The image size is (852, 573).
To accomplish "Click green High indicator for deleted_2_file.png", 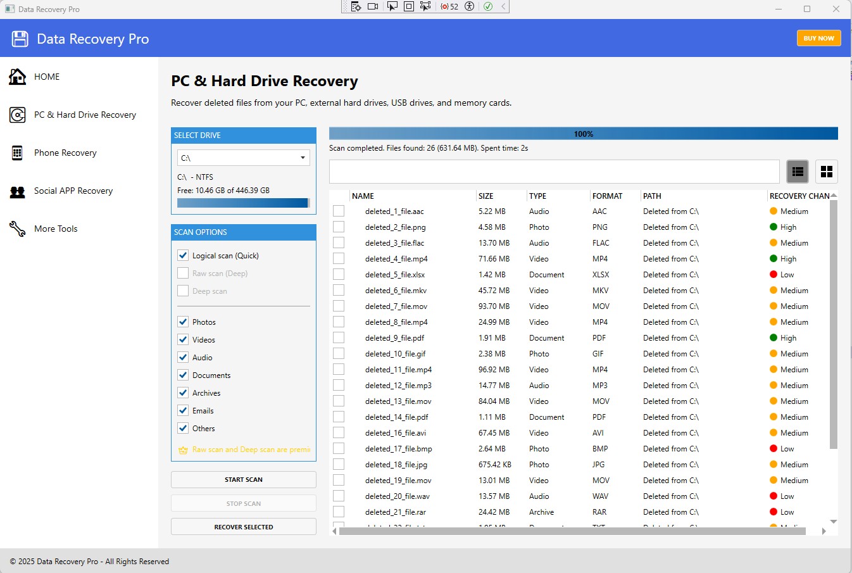I will coord(774,227).
